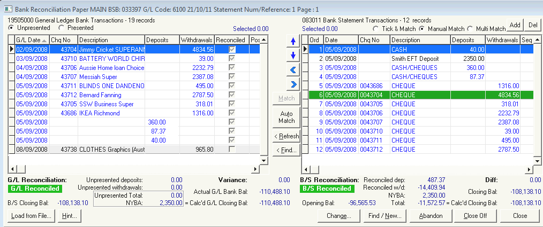This screenshot has height=227, width=543.
Task: Click statement grid horizontal scrollbar right arrow
Action: click(x=529, y=169)
